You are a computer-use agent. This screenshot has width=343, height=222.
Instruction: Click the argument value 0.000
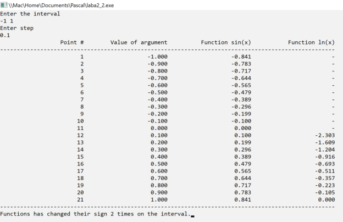click(x=159, y=128)
